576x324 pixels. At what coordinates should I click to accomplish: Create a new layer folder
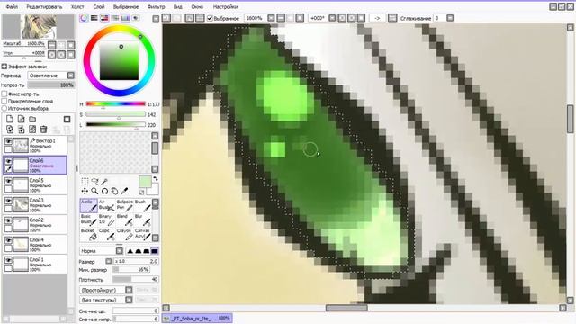(x=32, y=119)
